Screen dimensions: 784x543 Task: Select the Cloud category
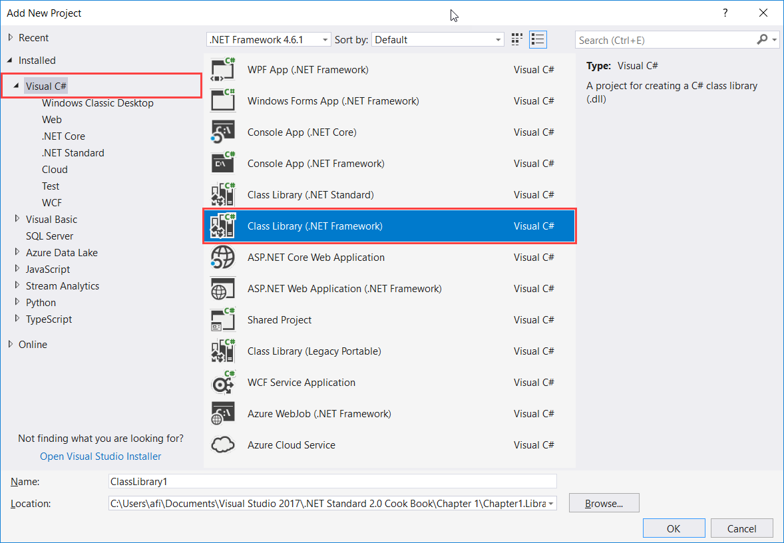55,170
